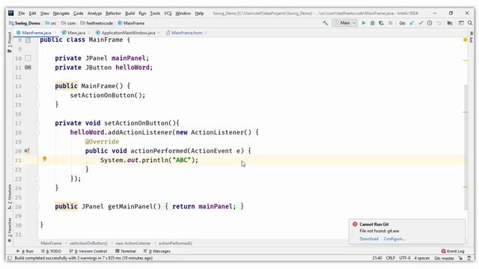Change line separator CRLF in status bar
Image resolution: width=479 pixels, height=269 pixels.
391,258
